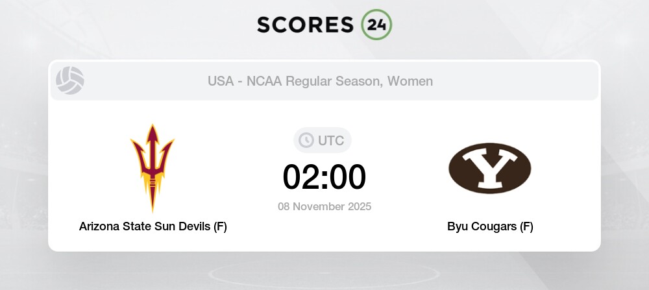Click the (F) suffix after Arizona State Sun Devils

(219, 226)
